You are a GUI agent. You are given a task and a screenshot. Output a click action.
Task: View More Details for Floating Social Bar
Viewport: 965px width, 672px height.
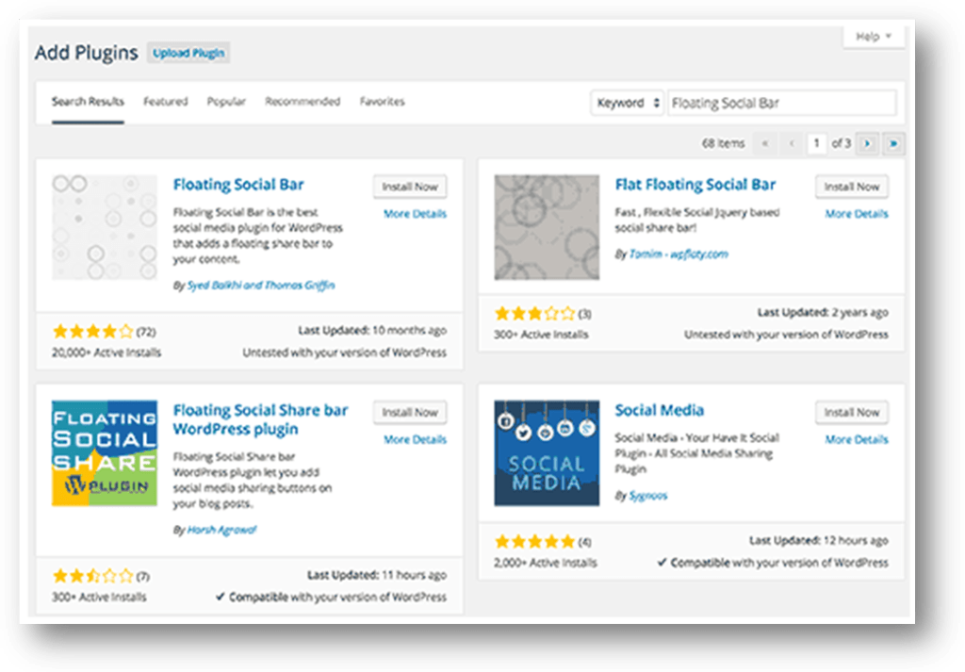(415, 214)
